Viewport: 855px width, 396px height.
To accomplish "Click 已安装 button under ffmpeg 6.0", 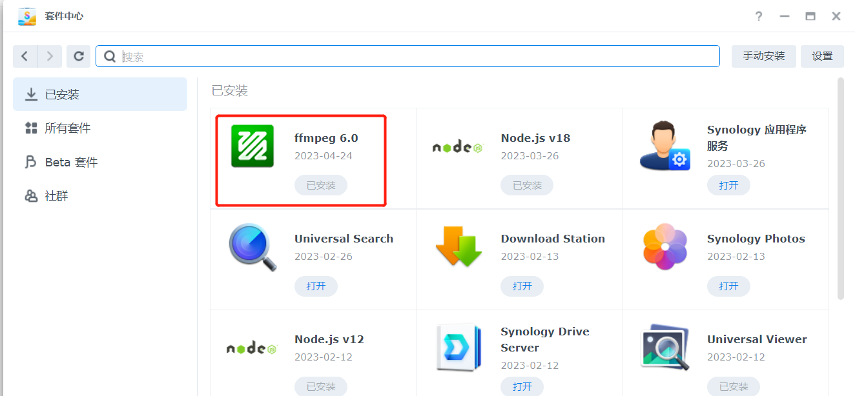I will (321, 185).
